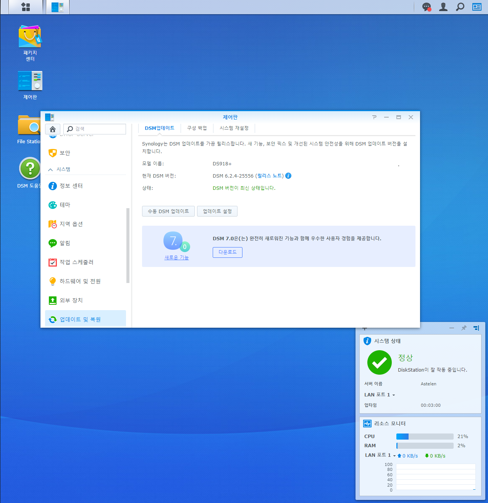Minimize the widget panel
488x503 pixels.
(x=452, y=328)
